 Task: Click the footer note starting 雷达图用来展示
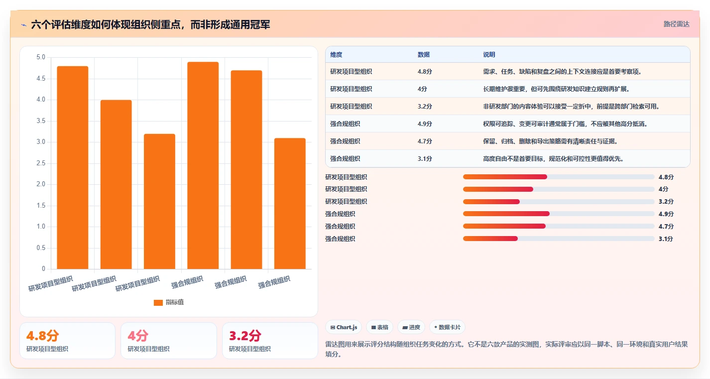506,349
